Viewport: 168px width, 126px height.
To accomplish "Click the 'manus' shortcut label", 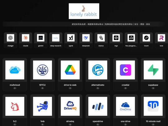I will (x=101, y=46).
